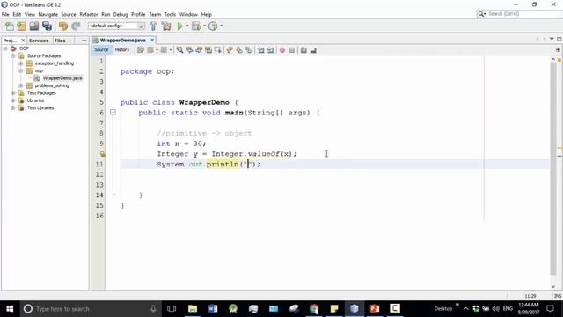Click the Debug Project toolbar icon
The width and height of the screenshot is (563, 317).
point(196,26)
